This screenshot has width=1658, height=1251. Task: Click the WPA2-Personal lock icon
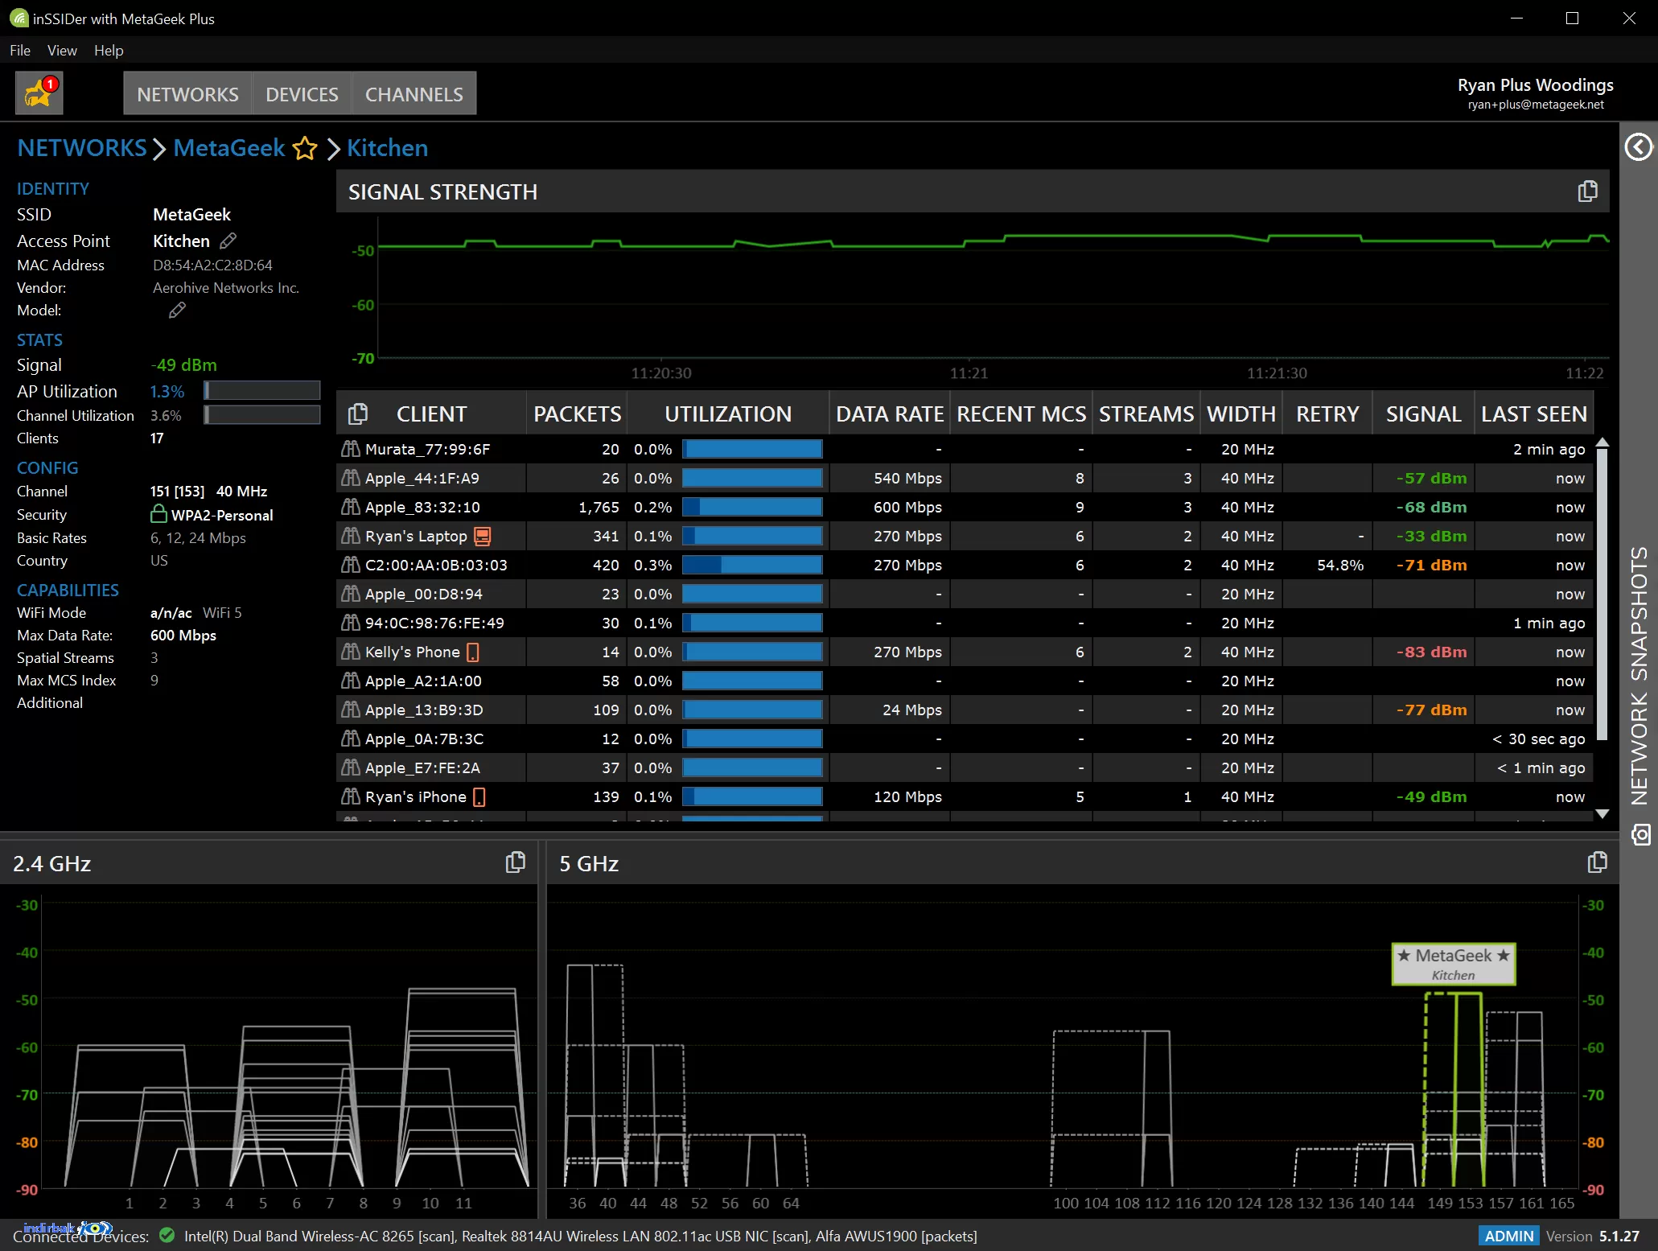click(x=158, y=514)
